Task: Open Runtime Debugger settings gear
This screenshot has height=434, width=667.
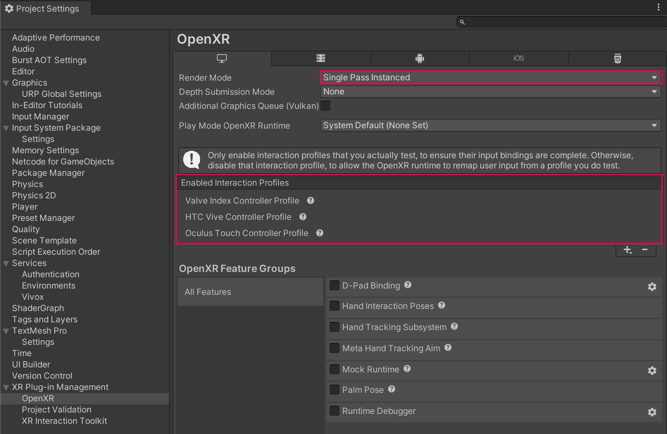Action: pos(652,412)
